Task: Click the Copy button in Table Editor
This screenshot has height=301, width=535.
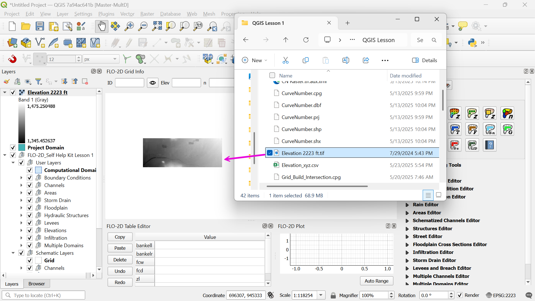Action: (120, 237)
